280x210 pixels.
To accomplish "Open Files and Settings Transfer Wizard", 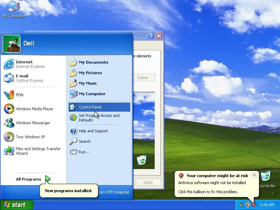I will [x=33, y=151].
